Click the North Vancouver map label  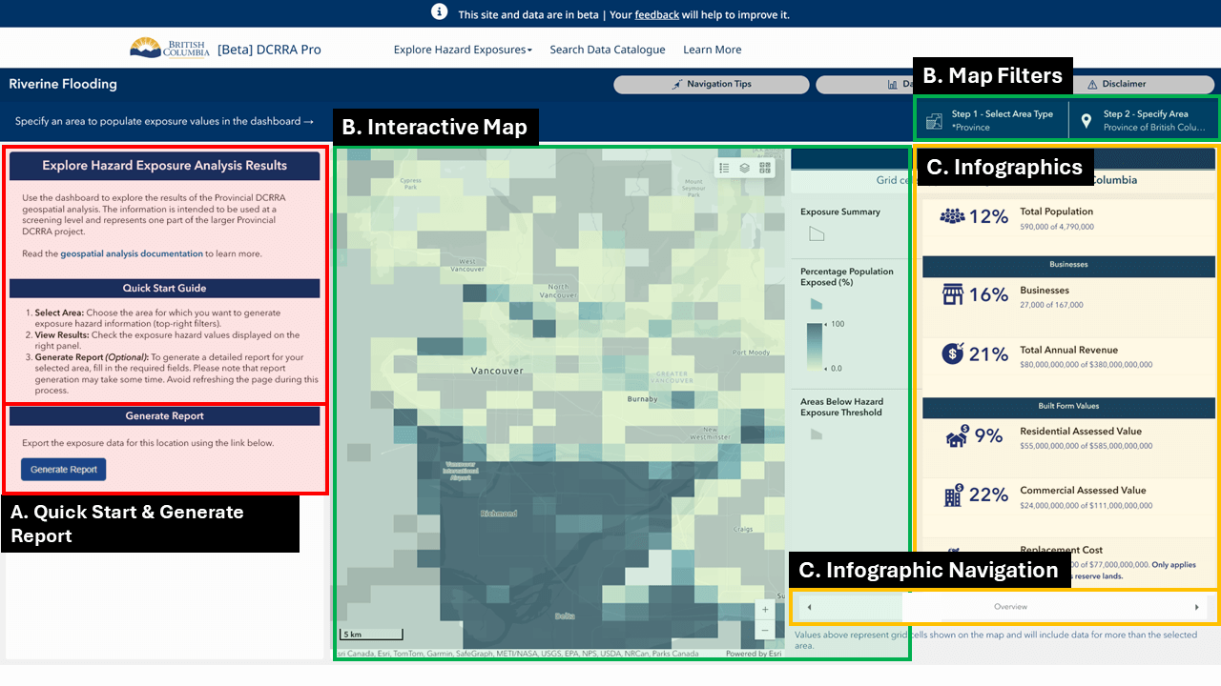559,292
